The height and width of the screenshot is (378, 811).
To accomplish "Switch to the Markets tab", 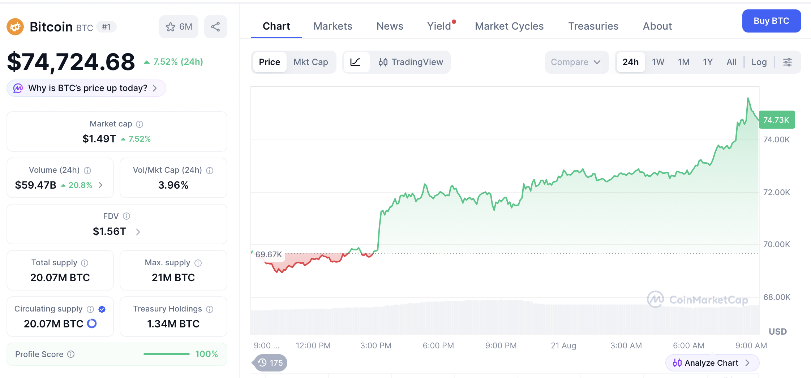I will [x=333, y=26].
